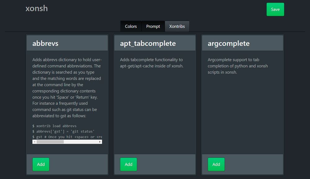
Task: Click the code block's left scroll arrow
Action: 34,142
